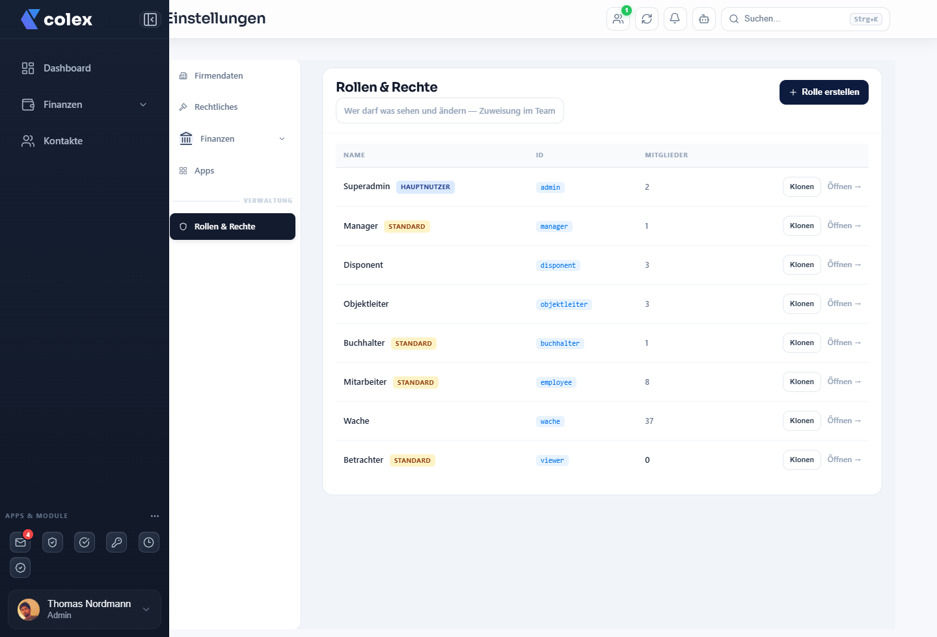Screen dimensions: 937x637
Task: Open the shield module icon
Action: click(x=53, y=542)
